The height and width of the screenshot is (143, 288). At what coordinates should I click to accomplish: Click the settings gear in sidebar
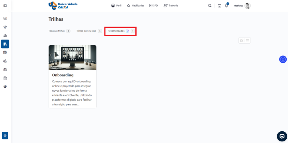[x=5, y=136]
